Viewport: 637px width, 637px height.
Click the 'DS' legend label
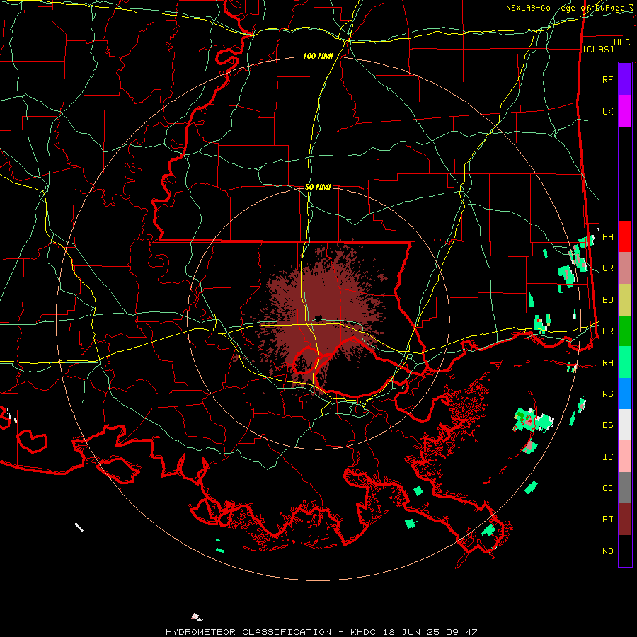[607, 425]
